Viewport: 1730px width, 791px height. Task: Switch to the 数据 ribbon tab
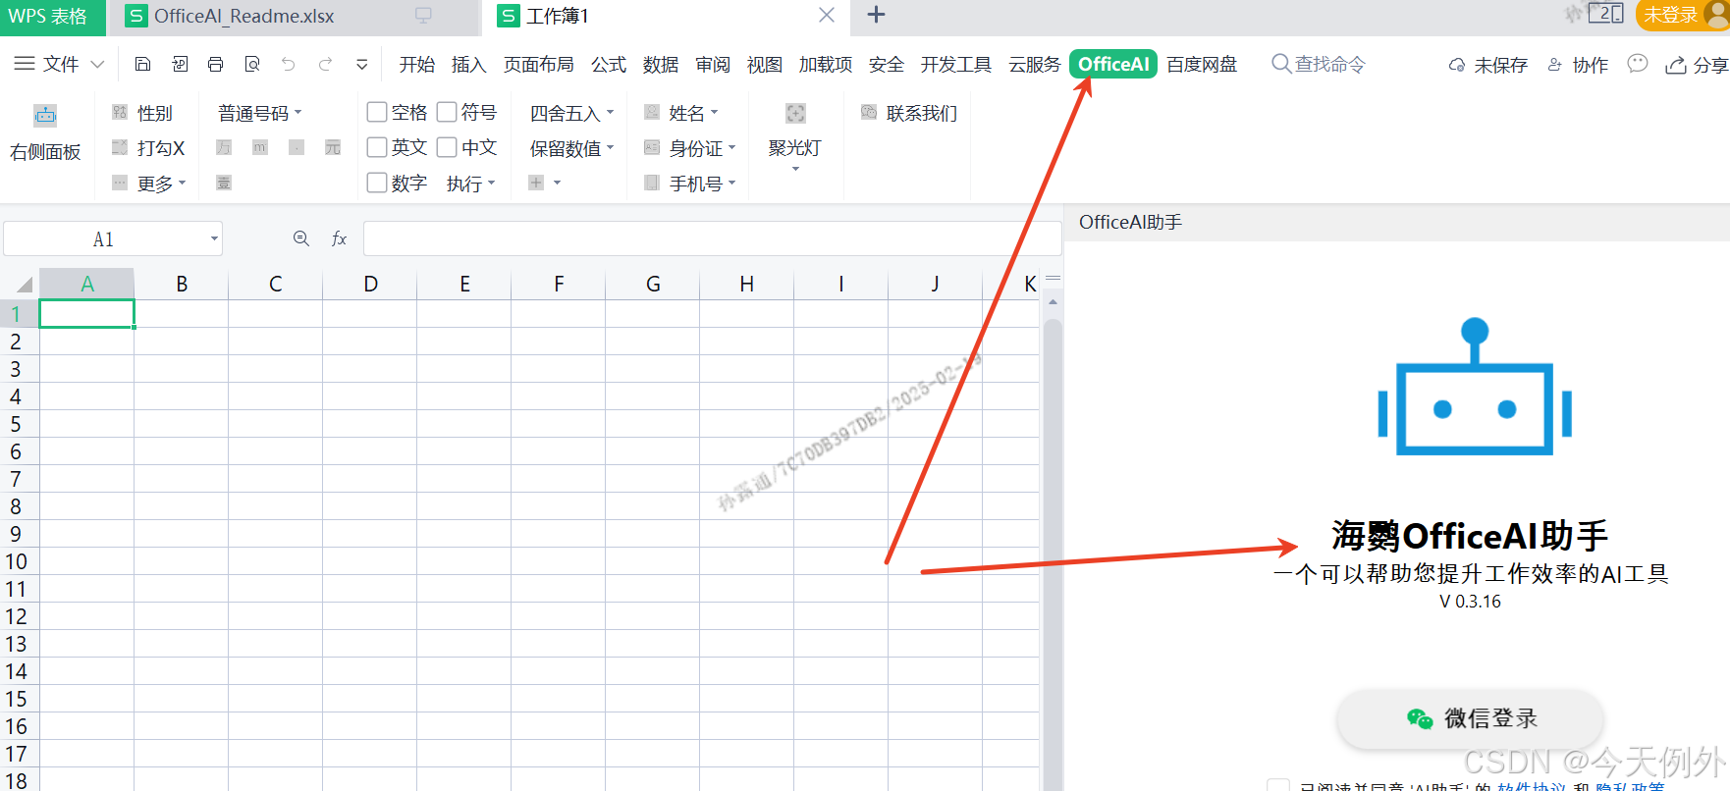point(661,64)
